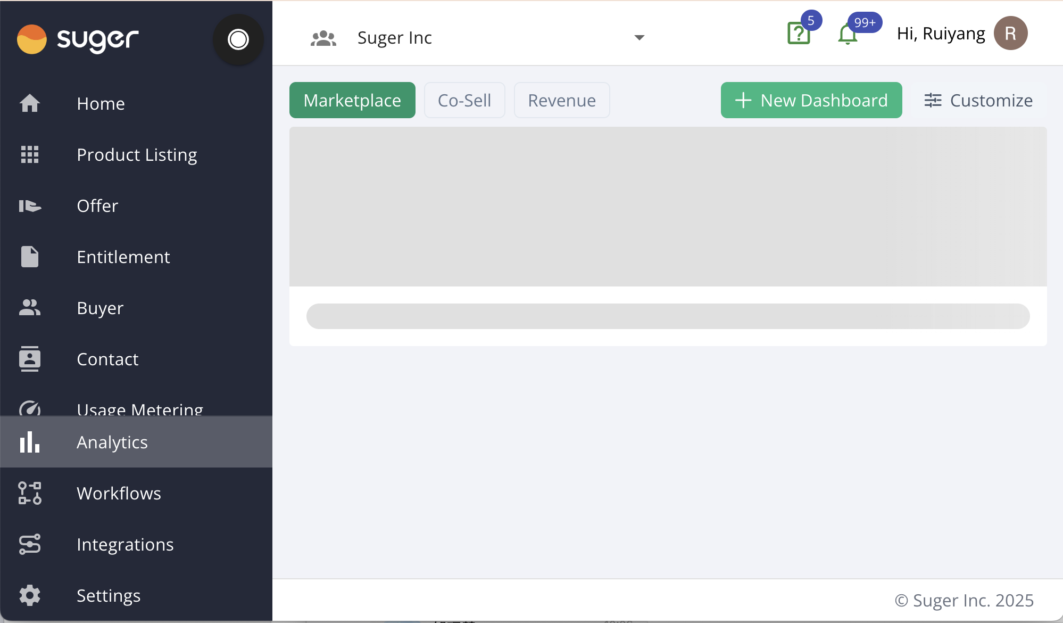Select the Buyer section icon
Viewport: 1063px width, 623px height.
(30, 307)
